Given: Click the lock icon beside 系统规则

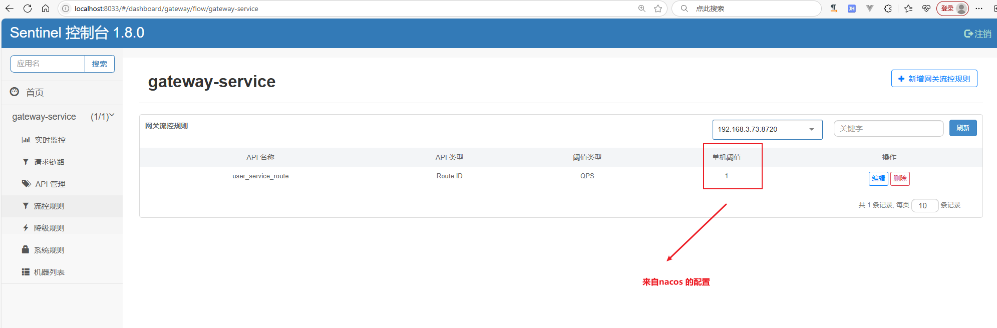Looking at the screenshot, I should tap(26, 249).
